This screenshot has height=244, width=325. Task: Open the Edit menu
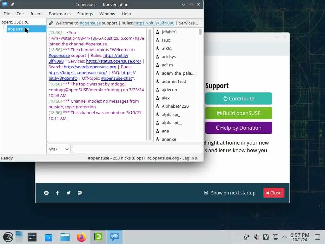[x=20, y=14]
